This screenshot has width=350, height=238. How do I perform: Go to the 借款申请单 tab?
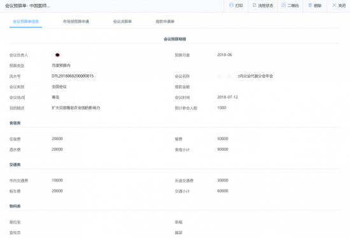165,22
